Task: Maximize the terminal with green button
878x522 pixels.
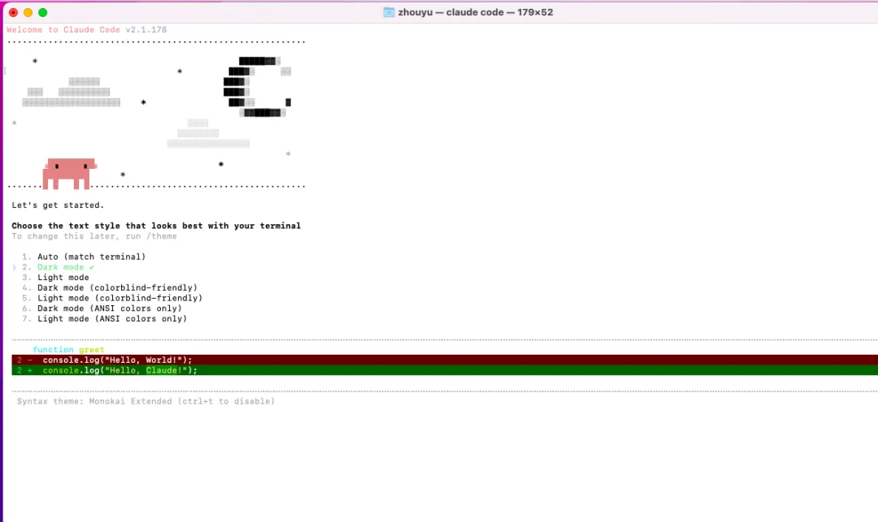Action: pyautogui.click(x=42, y=12)
